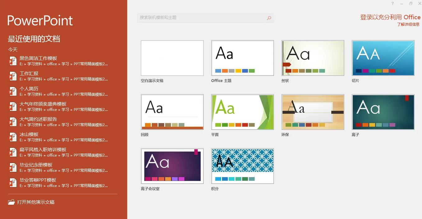This screenshot has width=422, height=219.
Task: Restore down the PowerPoint window
Action: (x=411, y=3)
